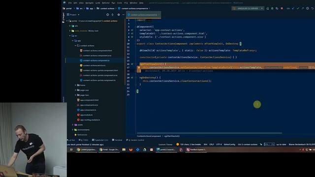Viewport: 315px width, 177px height.
Task: Click the Git push arrow icon
Action: point(303,8)
